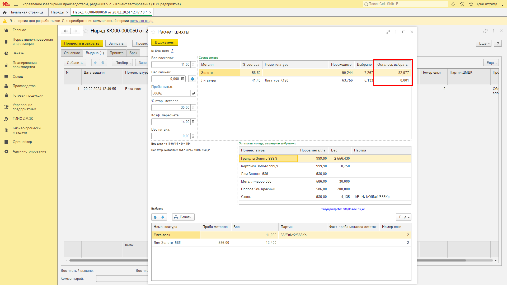
Task: Go back with the left arrow button
Action: (x=66, y=31)
